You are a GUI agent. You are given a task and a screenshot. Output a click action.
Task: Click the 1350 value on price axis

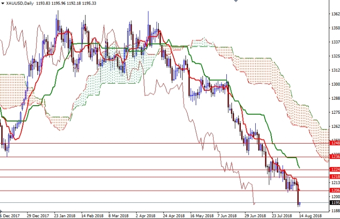point(335,28)
